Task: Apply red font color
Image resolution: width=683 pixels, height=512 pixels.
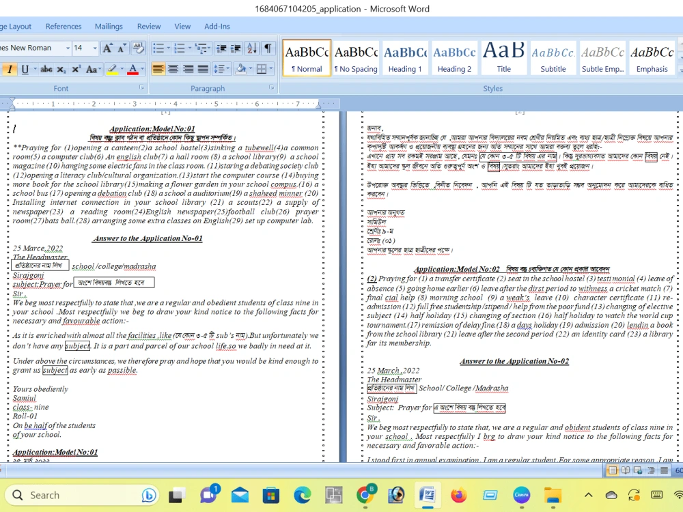Action: coord(133,69)
